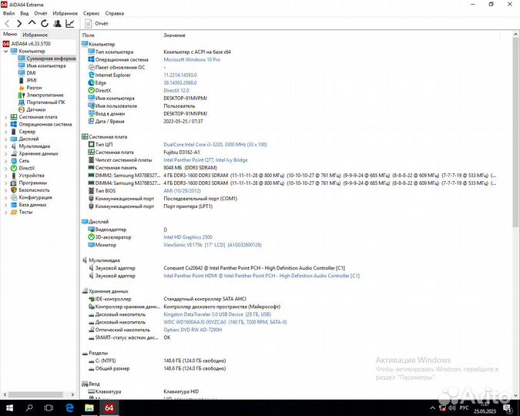Open the DirectX 12.0 link
This screenshot has height=416, width=520.
click(176, 91)
